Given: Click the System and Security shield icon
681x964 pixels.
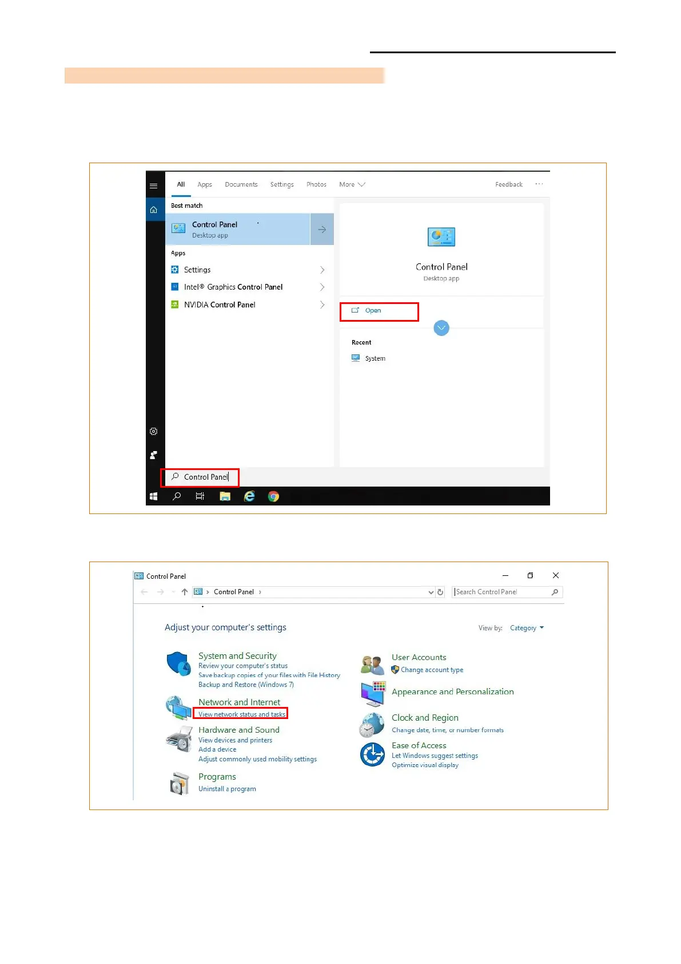Looking at the screenshot, I should [178, 664].
